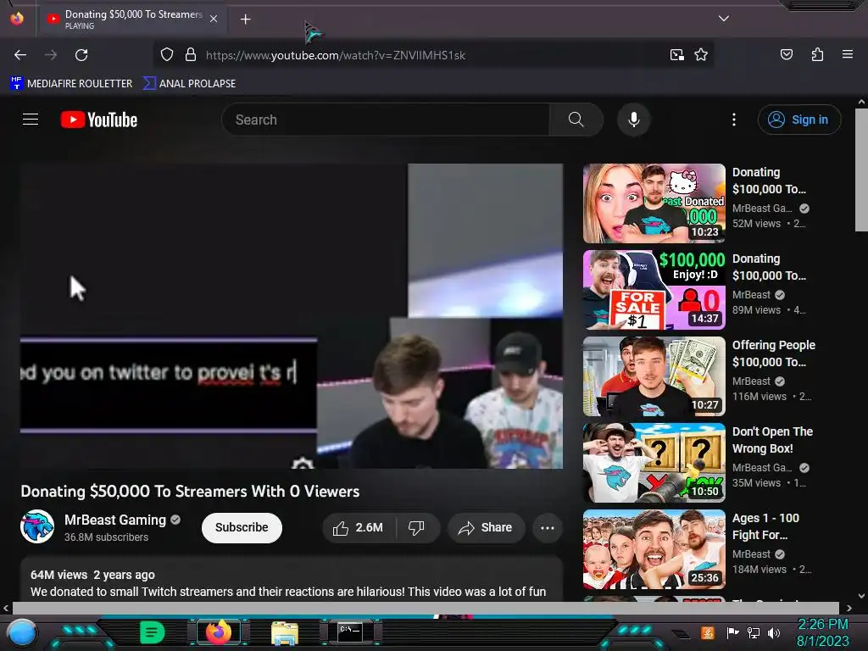868x651 pixels.
Task: Like the video with thumbs up 2.6M
Action: tap(359, 527)
